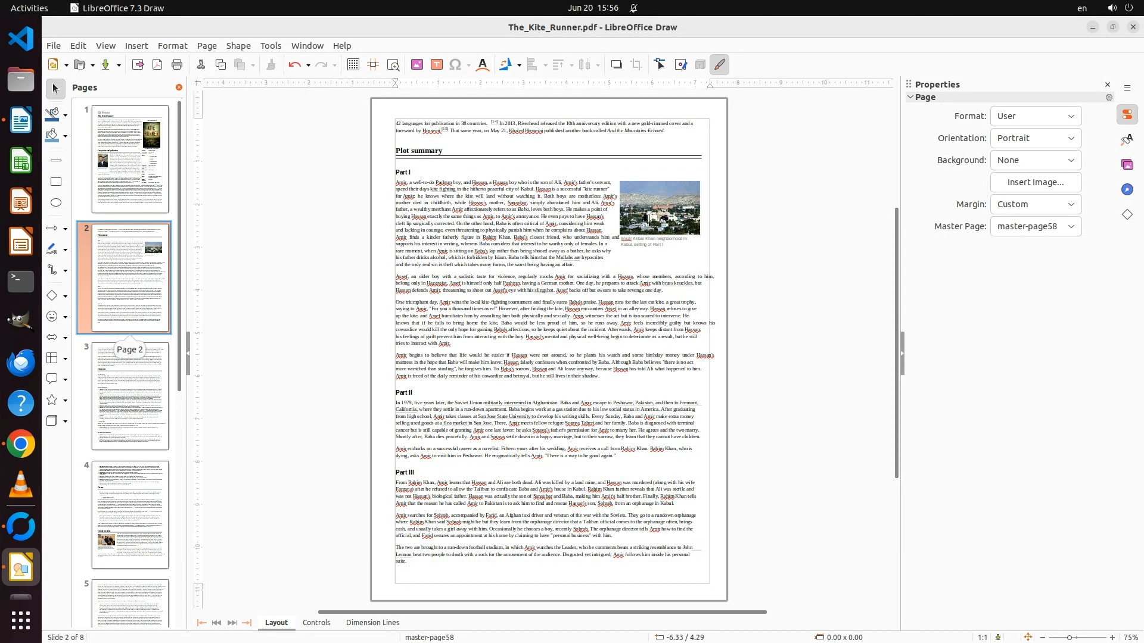Open the Margin Custom dropdown
Viewport: 1144px width, 643px height.
pyautogui.click(x=1036, y=204)
